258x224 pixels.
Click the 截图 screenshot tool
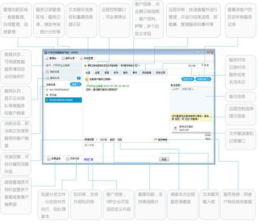(112, 139)
